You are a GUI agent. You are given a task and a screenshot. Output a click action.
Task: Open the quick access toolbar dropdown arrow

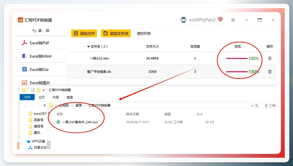[43, 90]
